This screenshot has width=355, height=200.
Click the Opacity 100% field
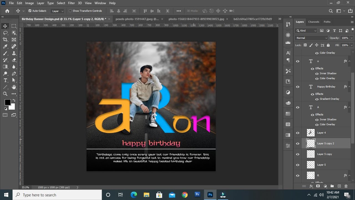[345, 38]
